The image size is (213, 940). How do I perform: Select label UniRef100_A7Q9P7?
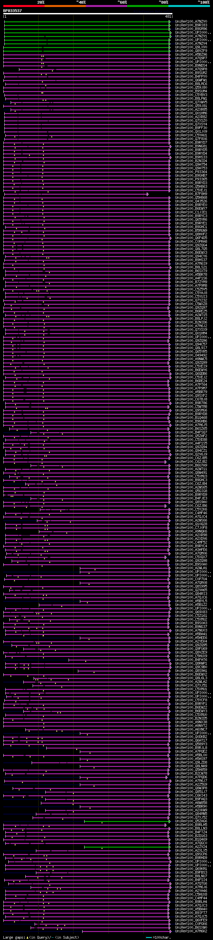(191, 58)
